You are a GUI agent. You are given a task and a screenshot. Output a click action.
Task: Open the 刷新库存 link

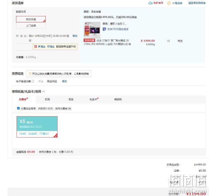point(158,3)
